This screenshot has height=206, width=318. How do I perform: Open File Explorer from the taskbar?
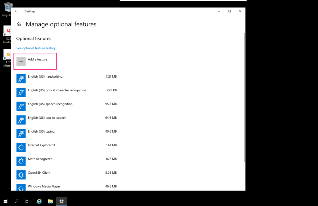pyautogui.click(x=50, y=201)
